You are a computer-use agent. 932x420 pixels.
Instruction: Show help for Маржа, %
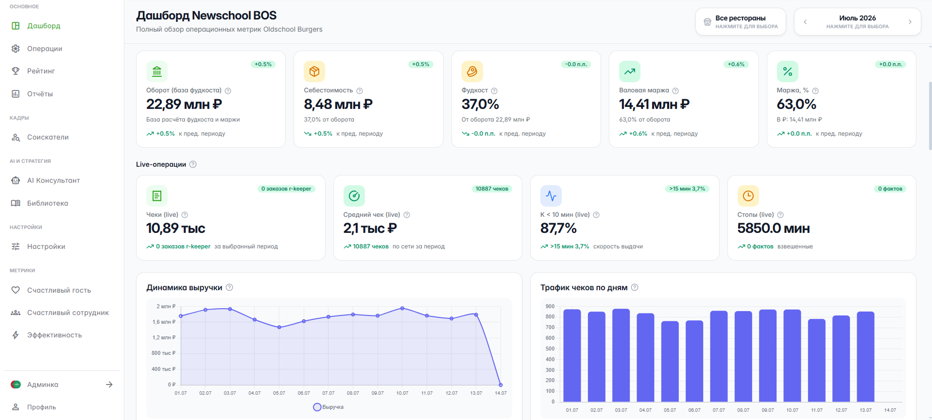tap(815, 91)
